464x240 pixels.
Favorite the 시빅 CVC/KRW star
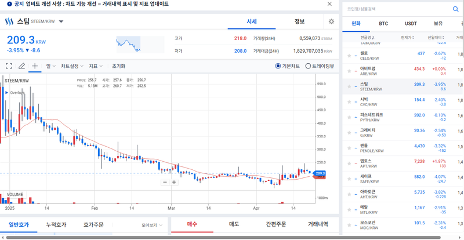(x=349, y=102)
